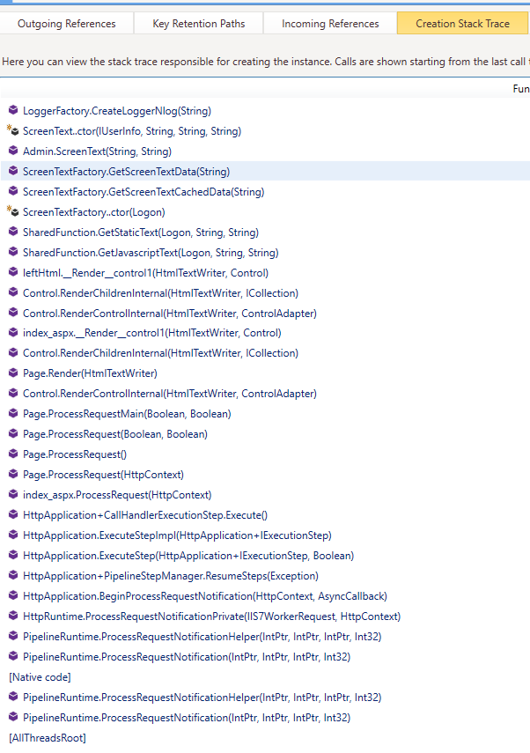Select ScreenTextFactory.GetScreenTextCachedData(String) row
Screen dimensions: 530x753
point(265,192)
